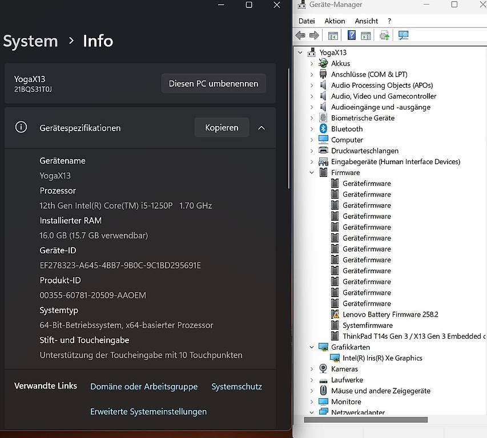Open the Ansicht menu
Viewport: 487px width, 438px height.
[x=366, y=21]
